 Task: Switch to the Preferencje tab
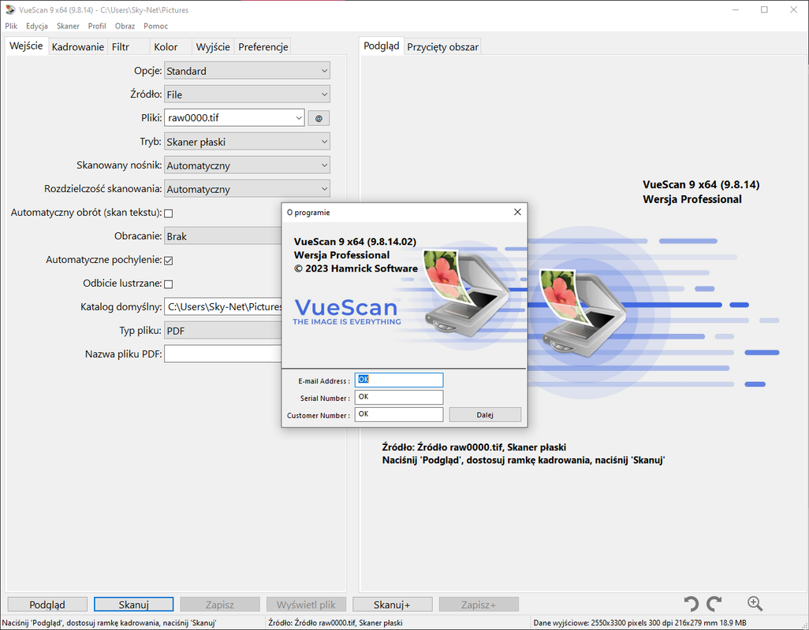(x=263, y=46)
